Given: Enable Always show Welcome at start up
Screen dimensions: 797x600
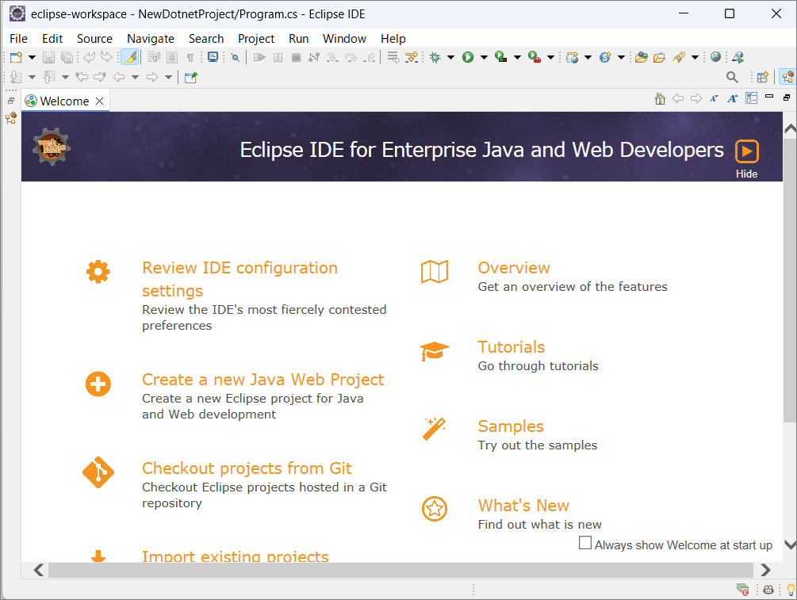Looking at the screenshot, I should point(585,543).
